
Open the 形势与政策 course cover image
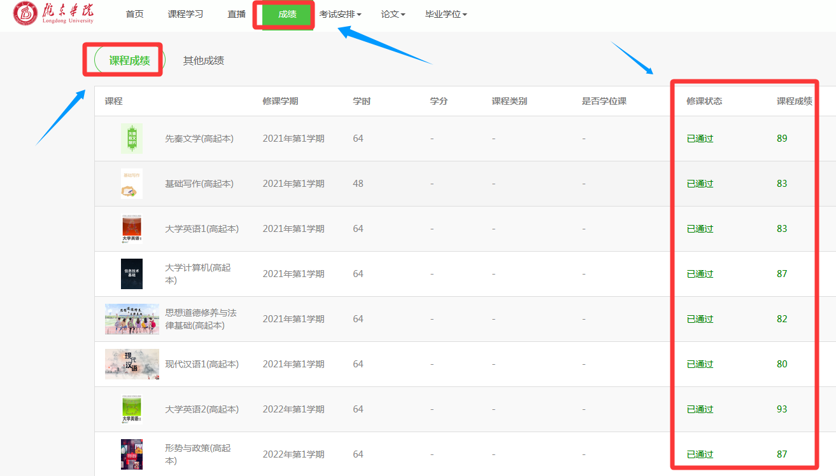(x=131, y=454)
